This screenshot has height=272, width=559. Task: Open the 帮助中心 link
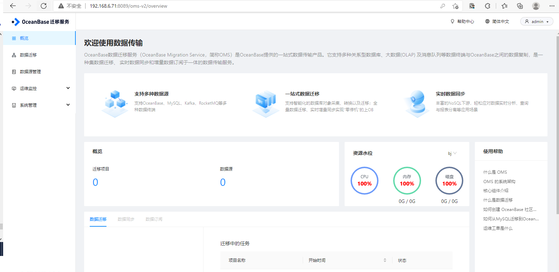(466, 22)
